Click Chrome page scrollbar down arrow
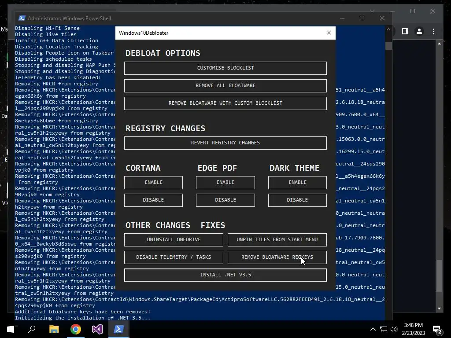This screenshot has height=338, width=451. [439, 309]
